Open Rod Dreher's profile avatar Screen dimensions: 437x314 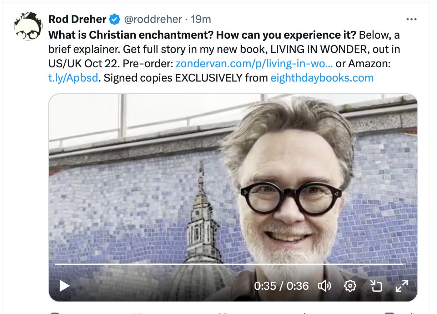click(28, 26)
